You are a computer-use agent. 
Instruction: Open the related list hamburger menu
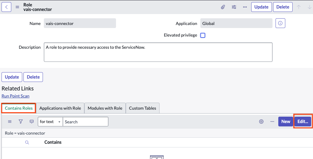10,122
